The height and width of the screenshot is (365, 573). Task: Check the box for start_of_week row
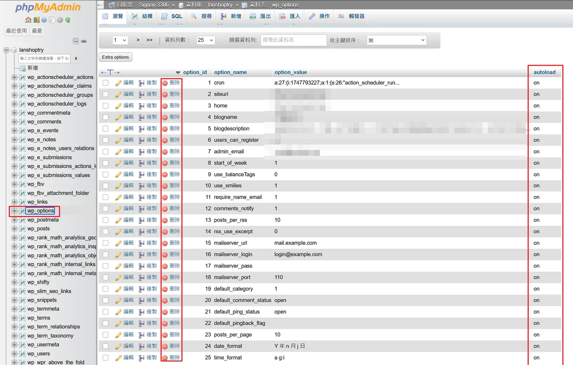pos(105,163)
